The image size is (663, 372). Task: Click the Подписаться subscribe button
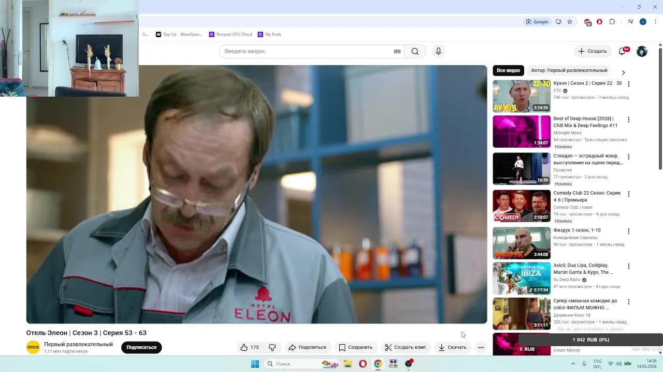click(141, 347)
